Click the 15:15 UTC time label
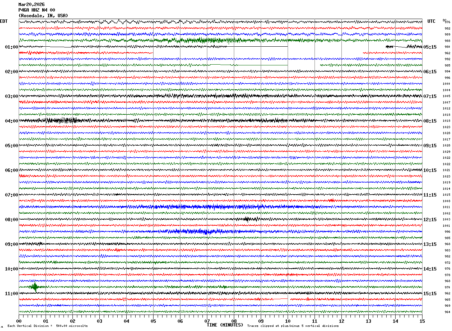The width and height of the screenshot is (452, 331). pyautogui.click(x=430, y=294)
